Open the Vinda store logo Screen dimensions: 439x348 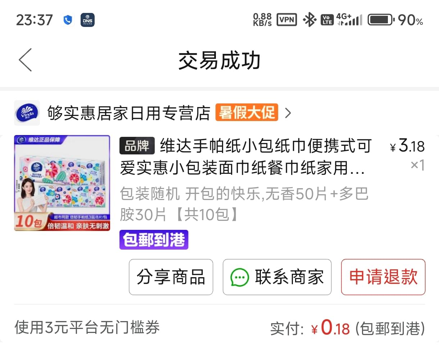[27, 113]
